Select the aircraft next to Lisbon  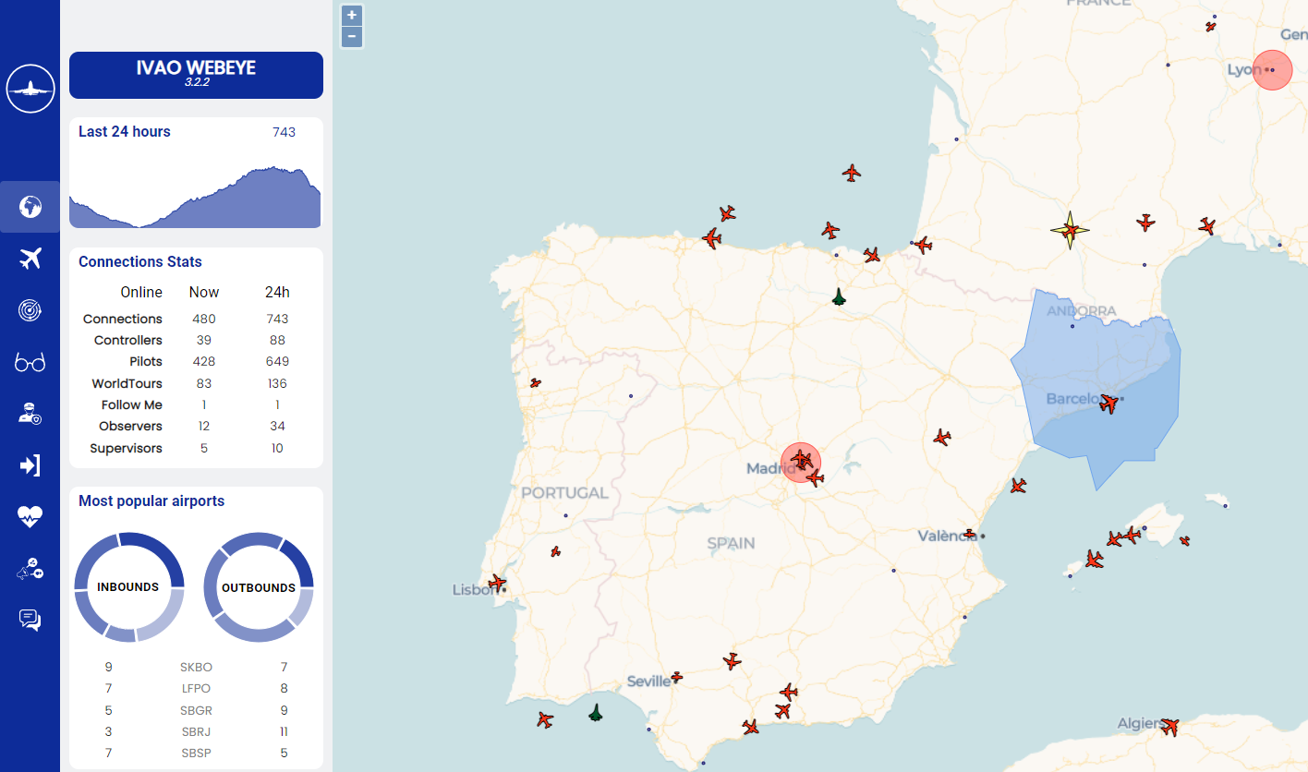pyautogui.click(x=497, y=583)
